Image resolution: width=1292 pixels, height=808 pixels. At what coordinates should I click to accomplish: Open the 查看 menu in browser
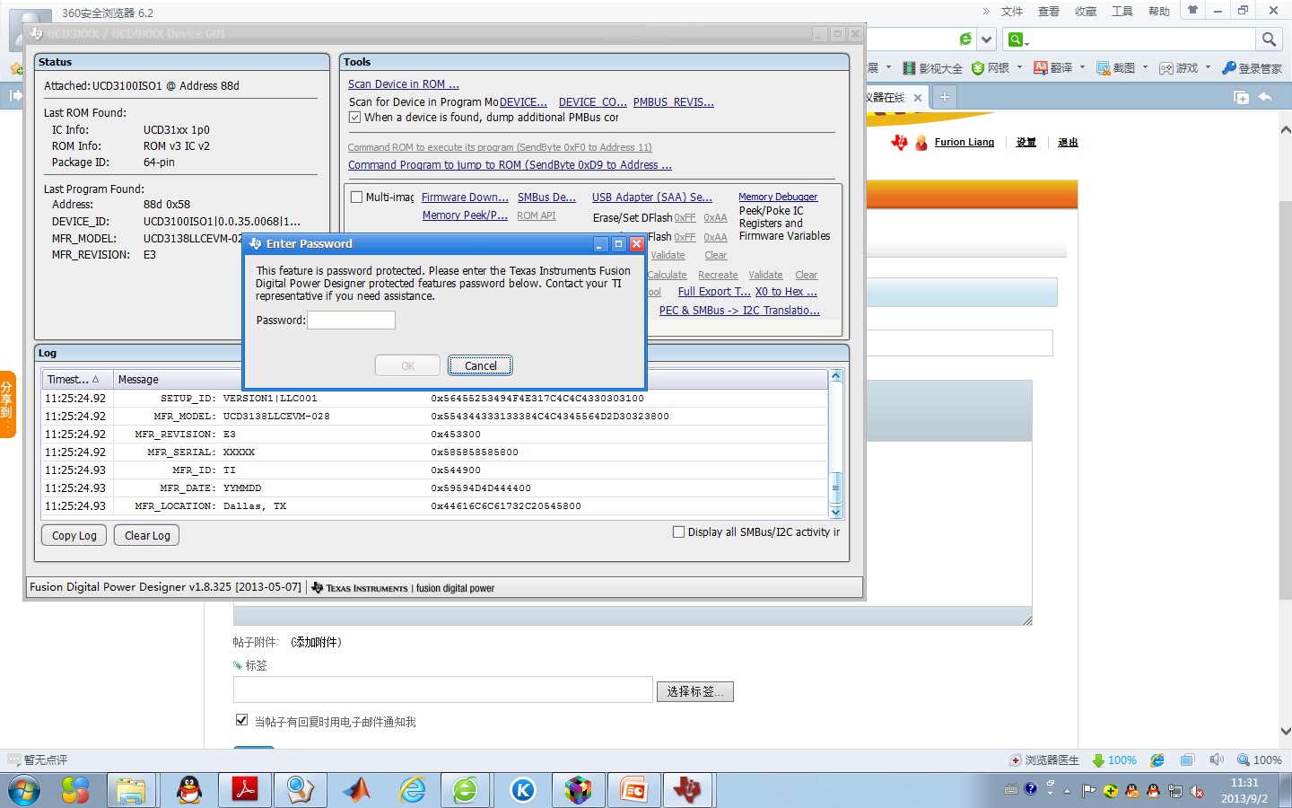(1049, 12)
